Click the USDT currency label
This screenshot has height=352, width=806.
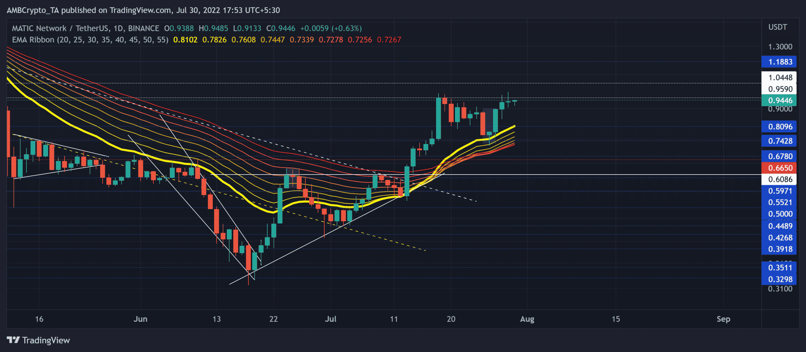777,27
